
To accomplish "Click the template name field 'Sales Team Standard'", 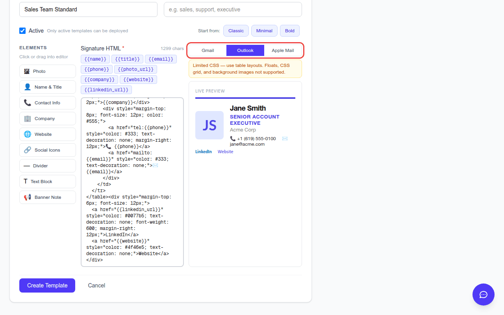I will pyautogui.click(x=88, y=9).
